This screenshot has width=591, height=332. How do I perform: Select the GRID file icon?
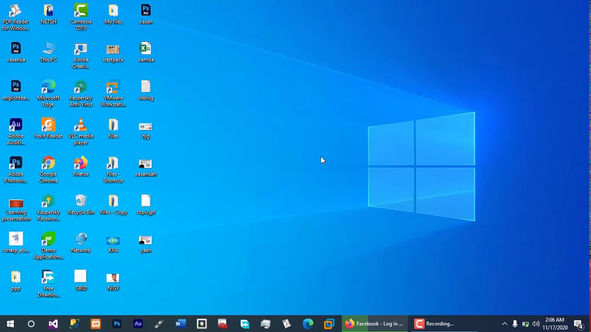click(81, 282)
